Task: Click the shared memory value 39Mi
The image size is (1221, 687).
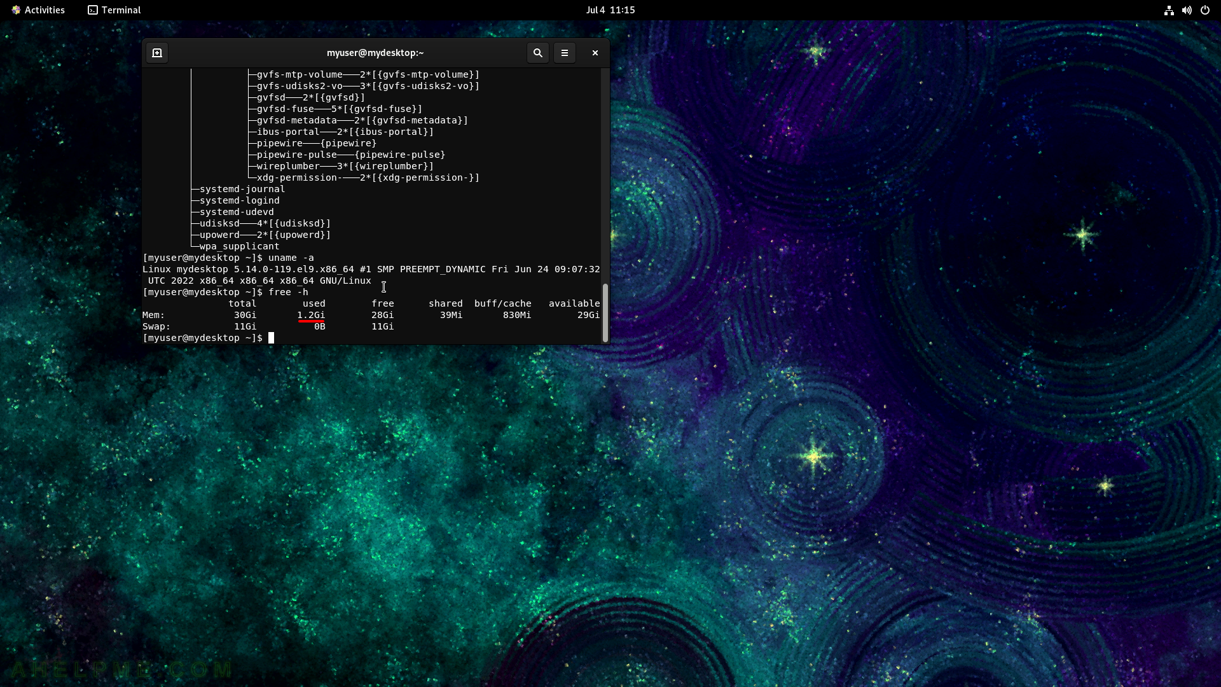Action: 452,315
